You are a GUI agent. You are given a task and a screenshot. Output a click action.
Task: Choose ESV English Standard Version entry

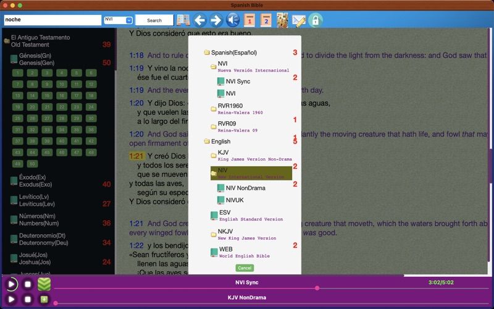[x=246, y=215]
